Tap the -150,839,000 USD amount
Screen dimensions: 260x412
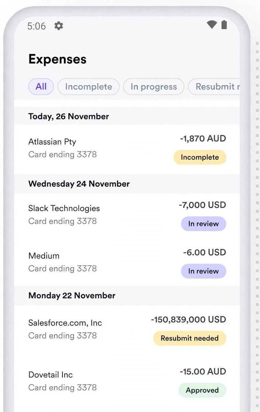click(188, 320)
